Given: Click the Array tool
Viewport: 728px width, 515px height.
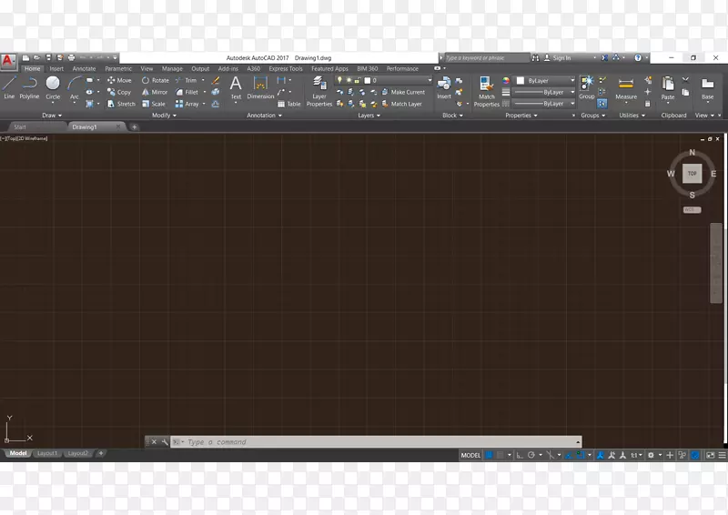Looking at the screenshot, I should pos(187,104).
